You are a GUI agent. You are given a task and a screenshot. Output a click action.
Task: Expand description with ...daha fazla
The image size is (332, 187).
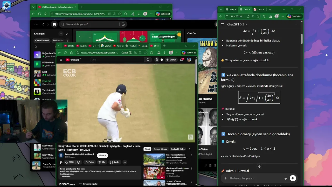pos(65,177)
